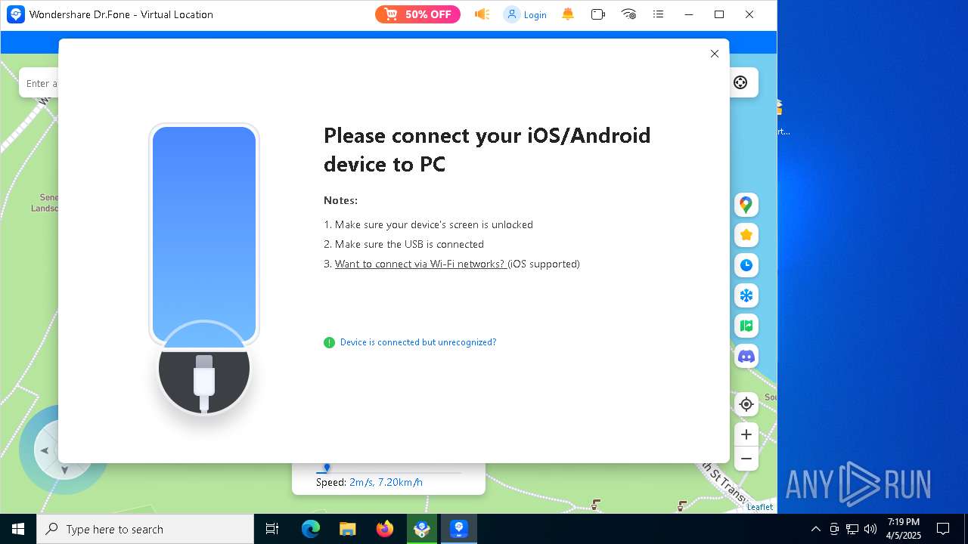Click the green route map icon in sidebar
Viewport: 968px width, 544px height.
coord(746,326)
